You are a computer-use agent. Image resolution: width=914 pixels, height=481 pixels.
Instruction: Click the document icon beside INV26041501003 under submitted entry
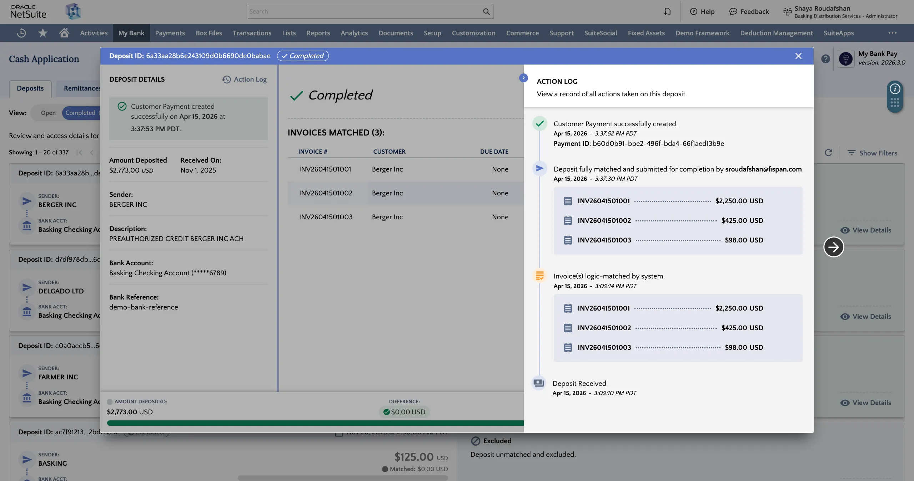coord(568,240)
